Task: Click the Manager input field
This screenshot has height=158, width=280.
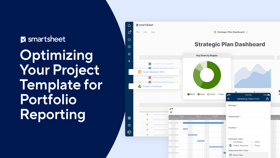Action: click(x=248, y=110)
